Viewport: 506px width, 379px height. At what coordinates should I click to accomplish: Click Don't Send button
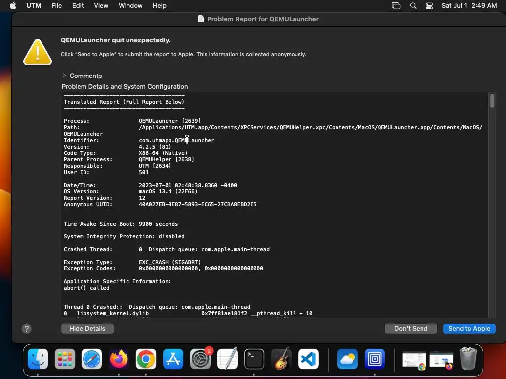point(411,328)
